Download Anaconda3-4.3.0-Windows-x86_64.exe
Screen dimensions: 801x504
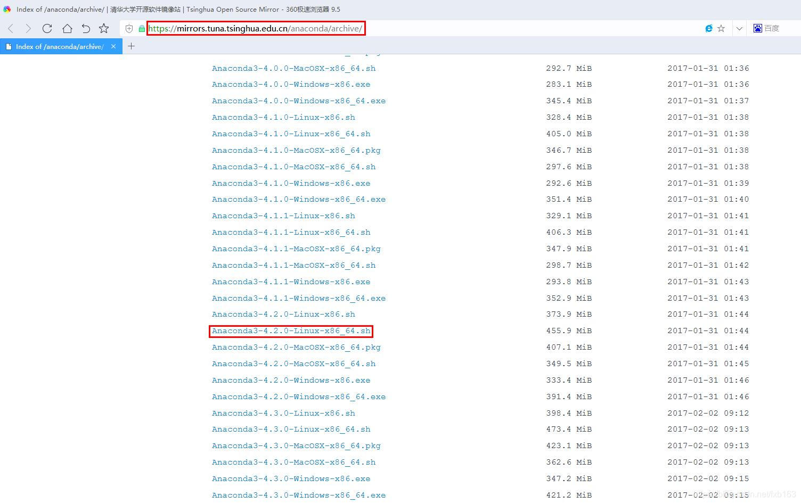coord(299,495)
